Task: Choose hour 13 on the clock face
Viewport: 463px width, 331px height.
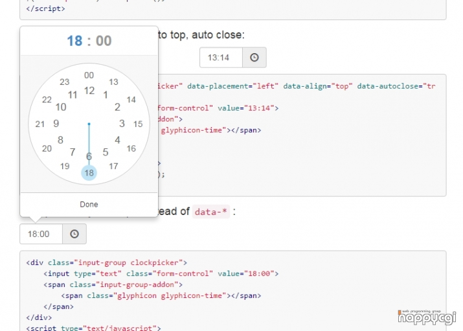Action: pyautogui.click(x=113, y=82)
